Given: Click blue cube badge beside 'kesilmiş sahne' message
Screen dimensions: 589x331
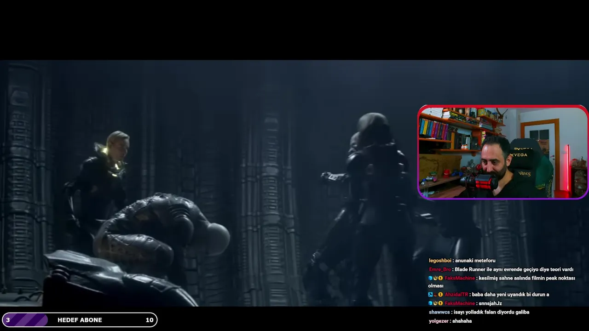Looking at the screenshot, I should (430, 278).
